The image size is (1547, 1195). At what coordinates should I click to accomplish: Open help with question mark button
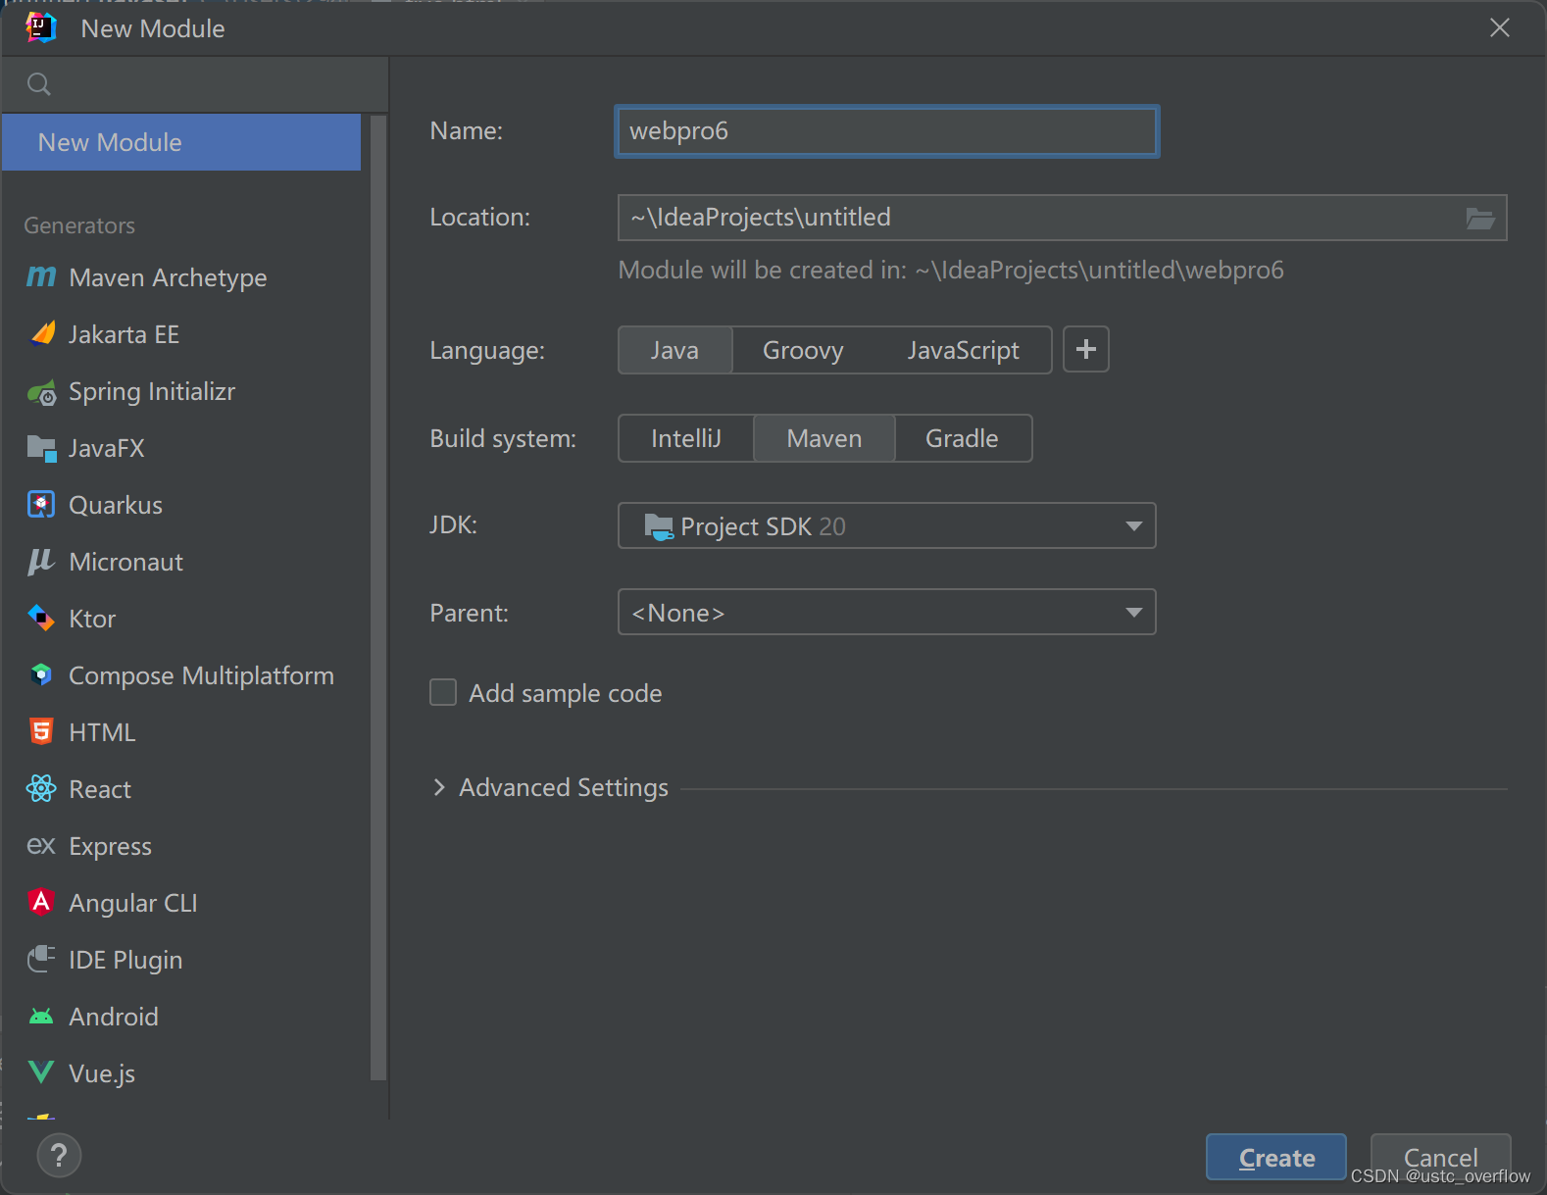click(x=59, y=1155)
